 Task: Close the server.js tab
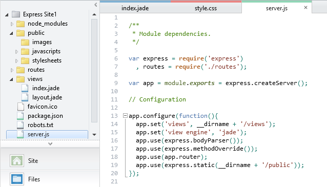[x=305, y=8]
